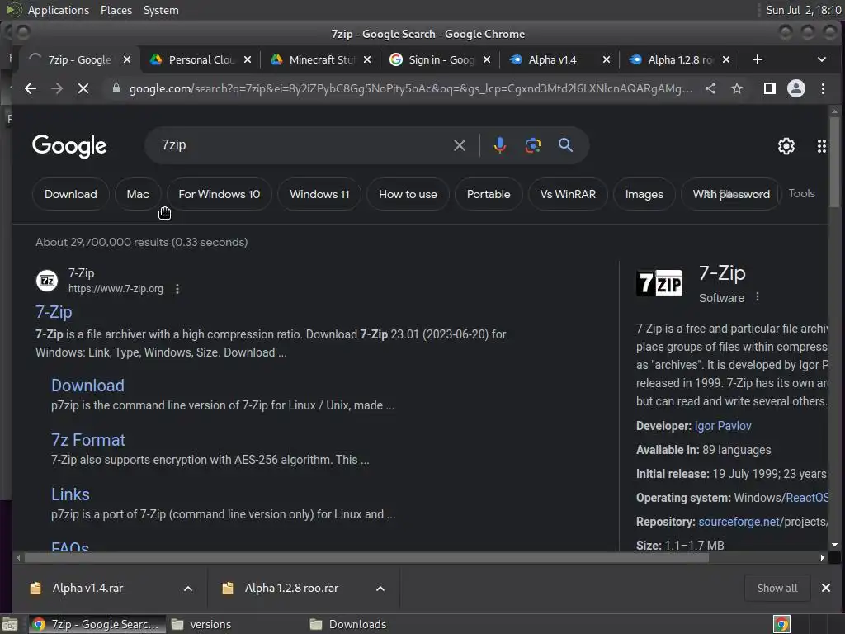
Task: Open the Google apps grid
Action: coord(823,146)
